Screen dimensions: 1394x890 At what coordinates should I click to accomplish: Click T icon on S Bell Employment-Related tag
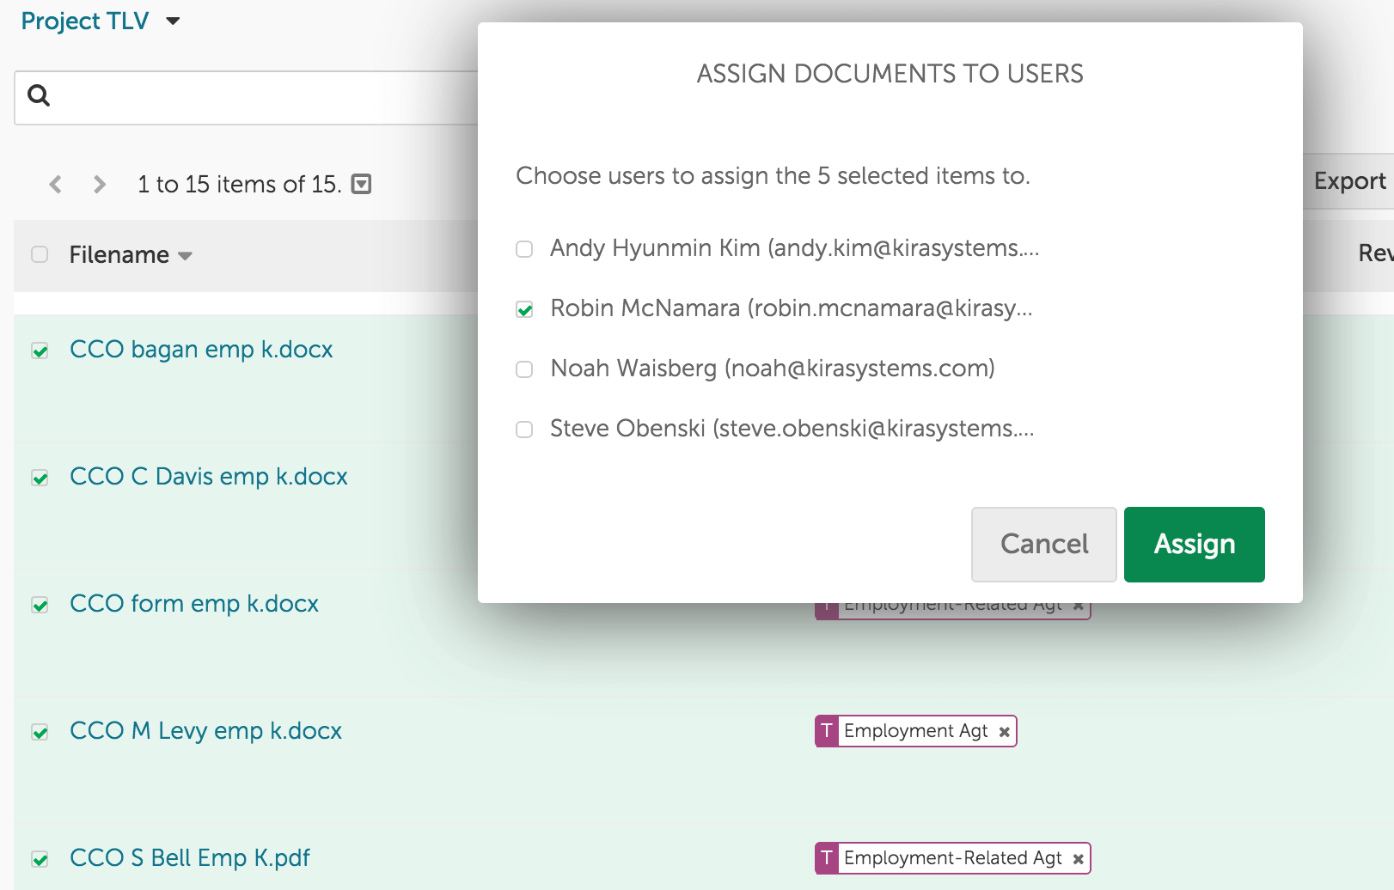coord(827,858)
